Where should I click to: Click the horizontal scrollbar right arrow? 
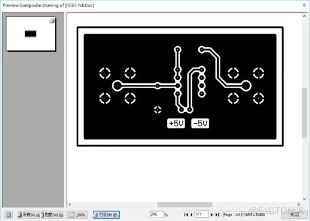click(299, 205)
